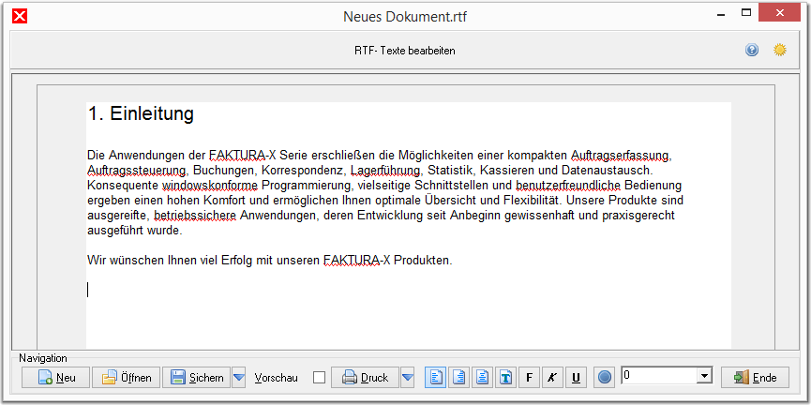The image size is (811, 405).
Task: Center align the text
Action: [482, 378]
